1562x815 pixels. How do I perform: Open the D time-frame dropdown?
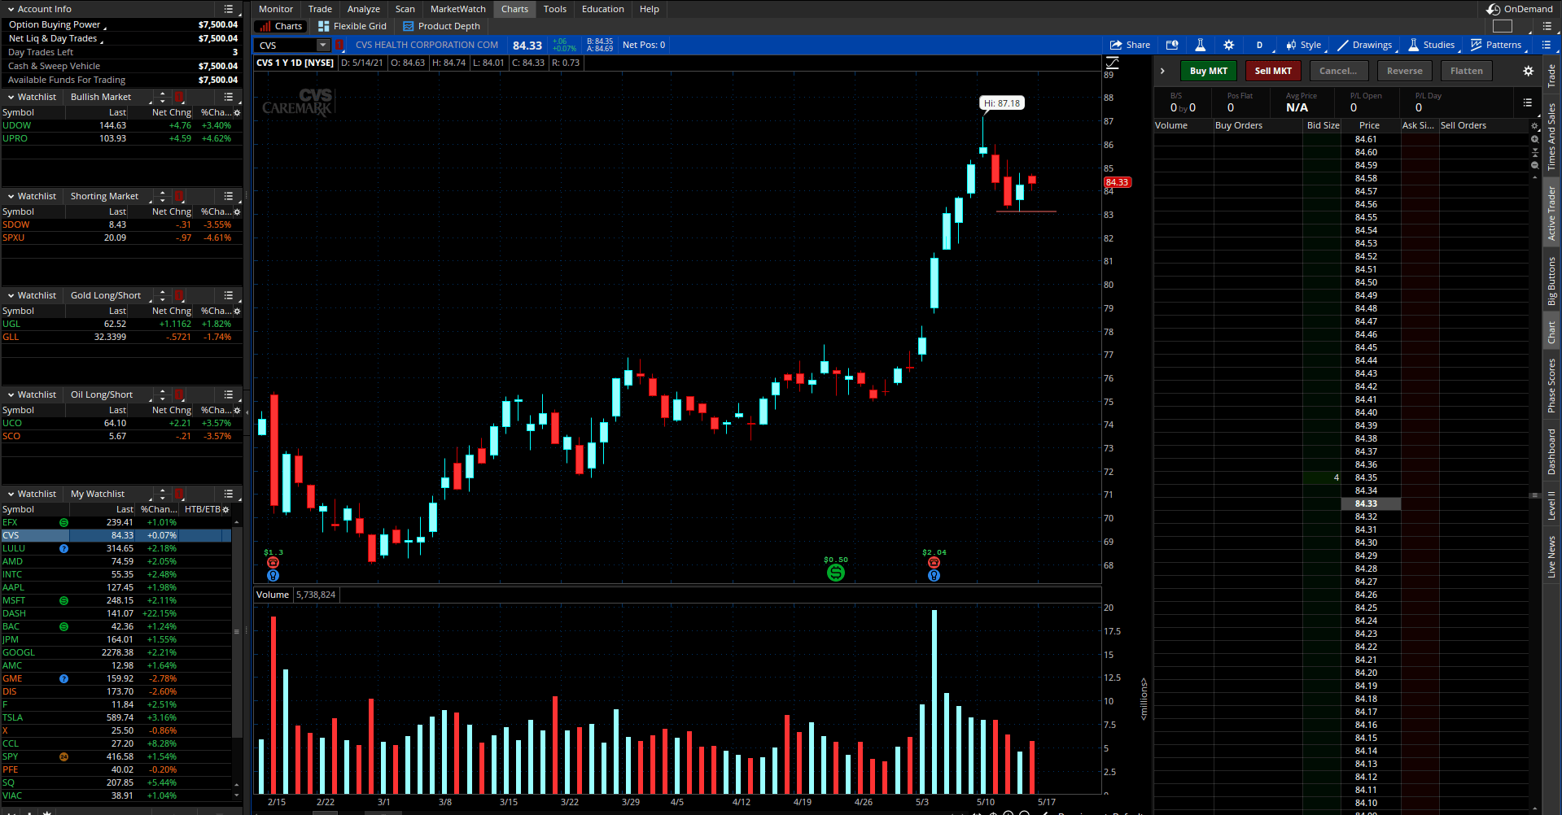[1258, 45]
